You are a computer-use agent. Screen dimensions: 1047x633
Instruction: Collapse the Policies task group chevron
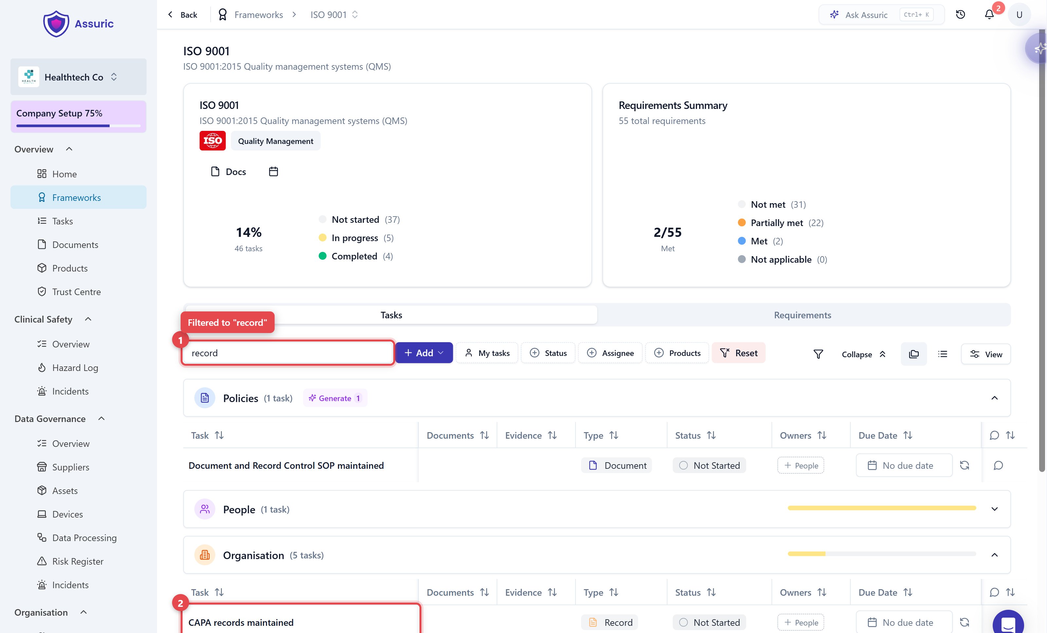pyautogui.click(x=994, y=398)
